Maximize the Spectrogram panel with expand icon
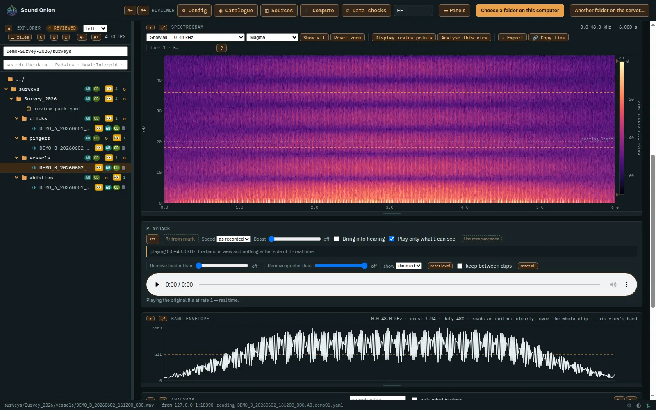This screenshot has width=656, height=410. click(163, 27)
